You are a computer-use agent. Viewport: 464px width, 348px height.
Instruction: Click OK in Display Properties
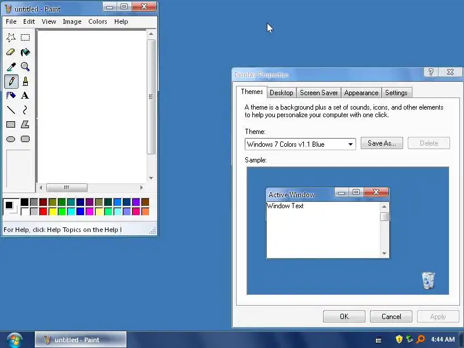[x=344, y=317]
